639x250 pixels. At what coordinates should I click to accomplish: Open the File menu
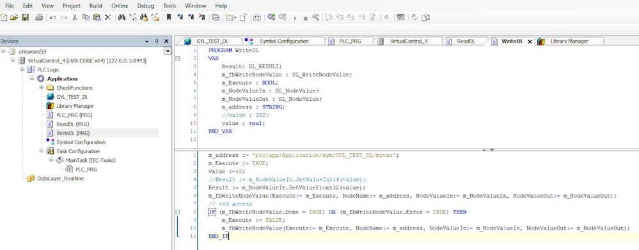tap(10, 6)
